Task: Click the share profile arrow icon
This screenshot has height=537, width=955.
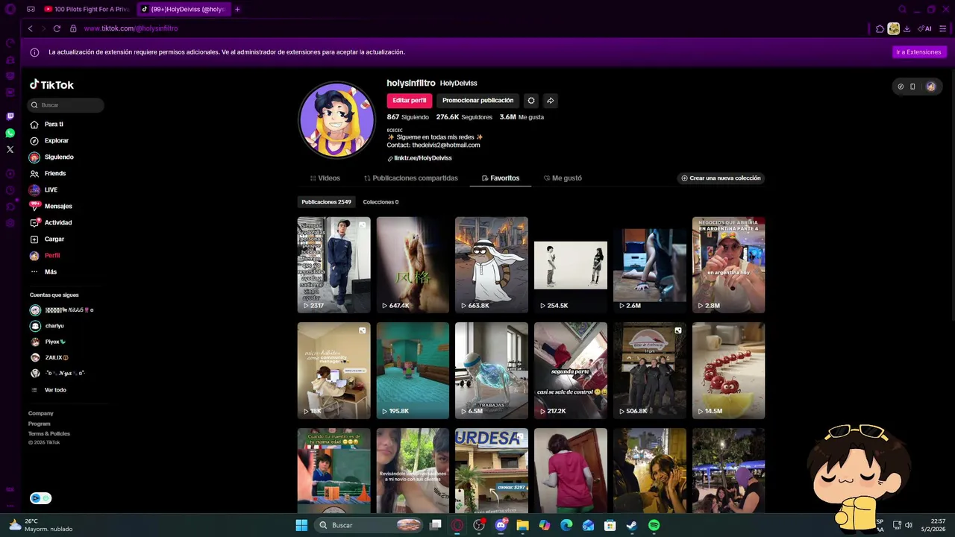Action: pyautogui.click(x=550, y=101)
